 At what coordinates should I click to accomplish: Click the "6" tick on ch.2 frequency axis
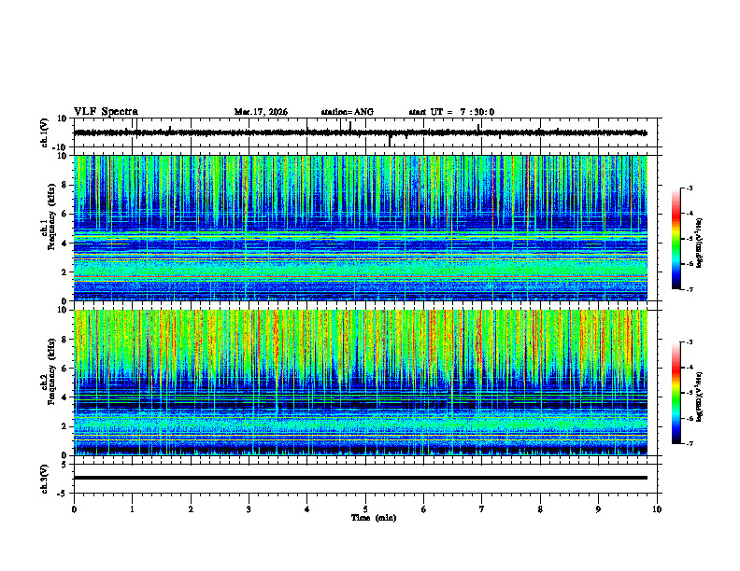[65, 369]
